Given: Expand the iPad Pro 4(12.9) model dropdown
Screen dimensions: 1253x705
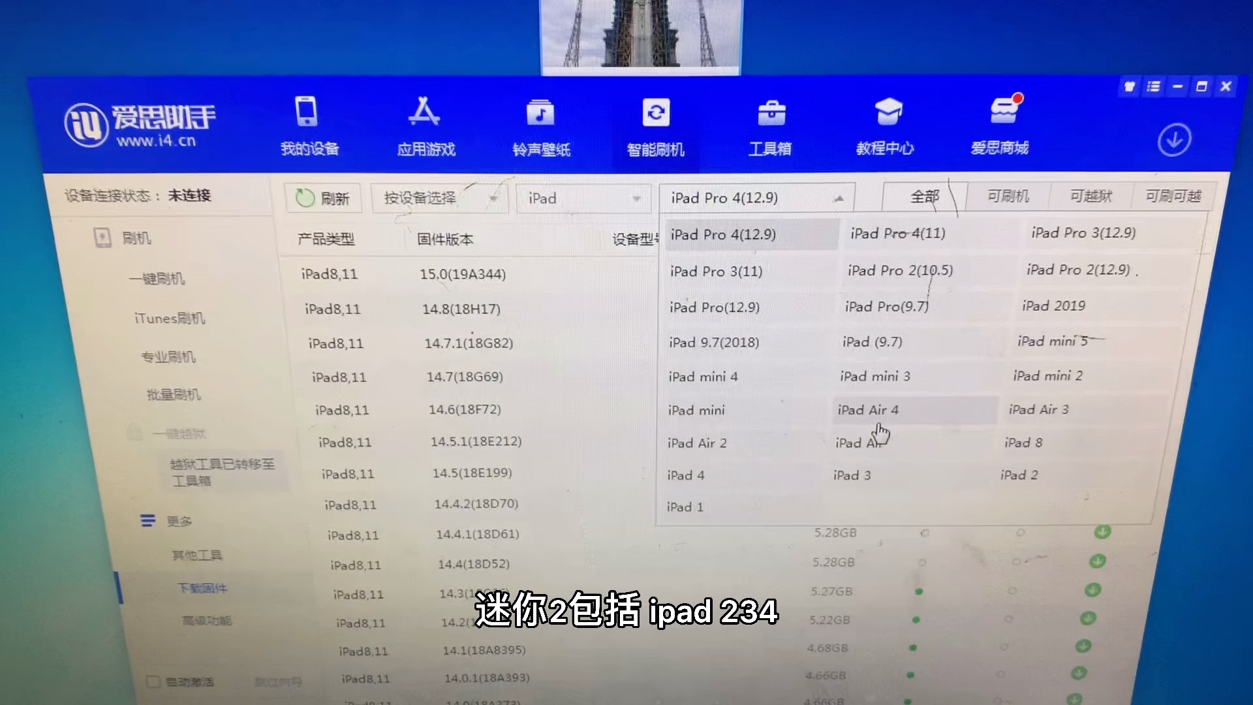Looking at the screenshot, I should tap(756, 198).
